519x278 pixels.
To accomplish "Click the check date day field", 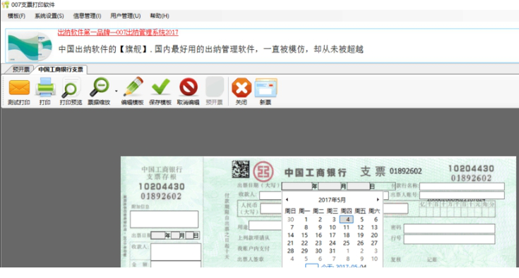I will (359, 187).
